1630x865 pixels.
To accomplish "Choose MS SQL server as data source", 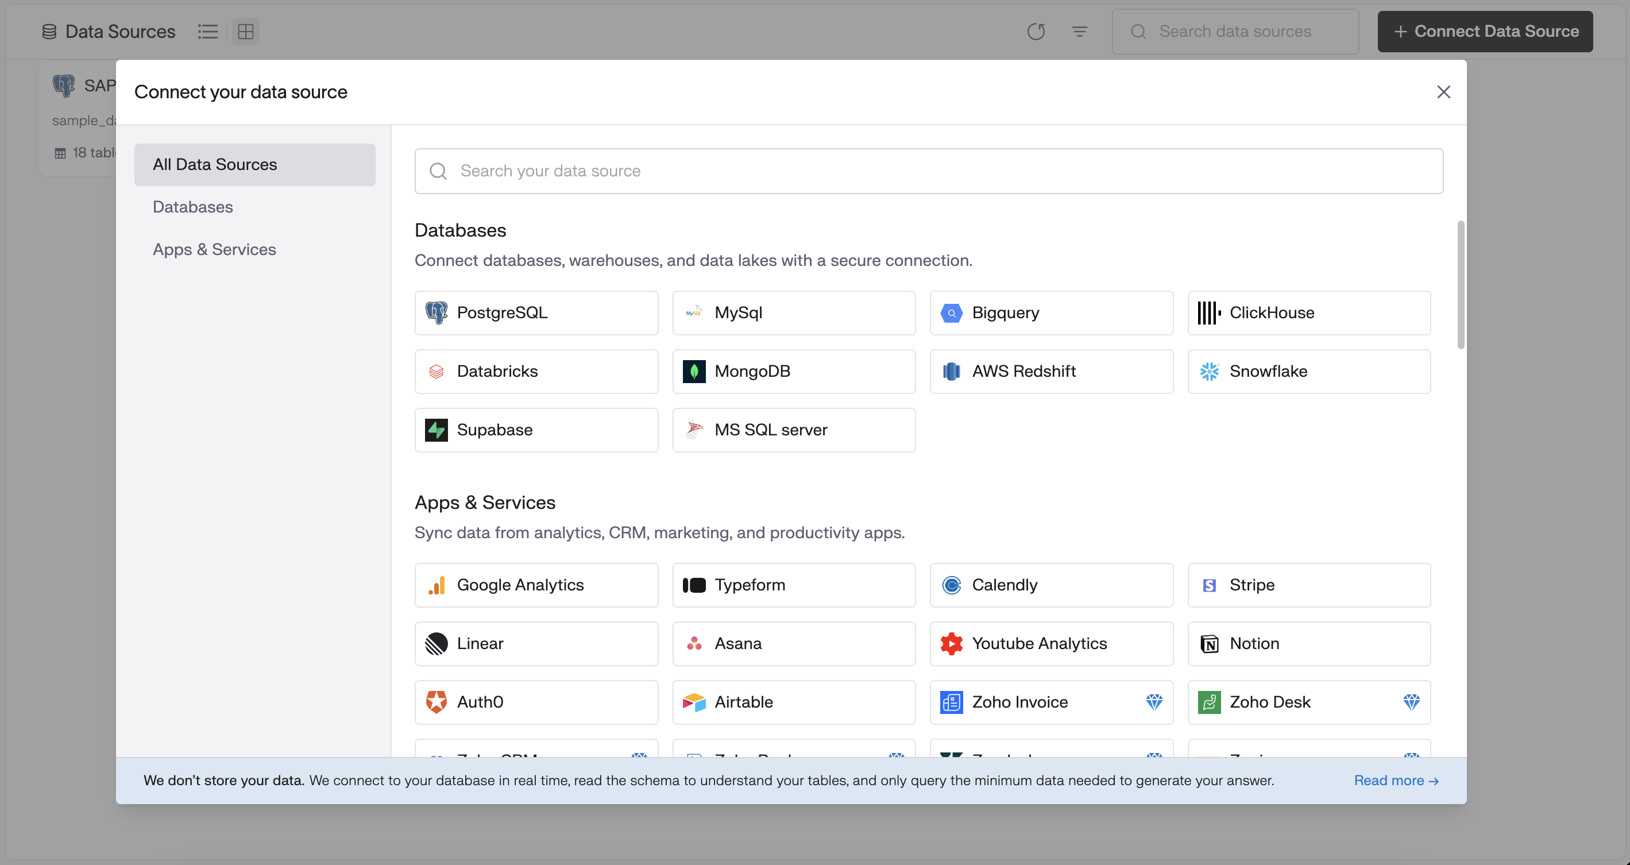I will tap(794, 430).
